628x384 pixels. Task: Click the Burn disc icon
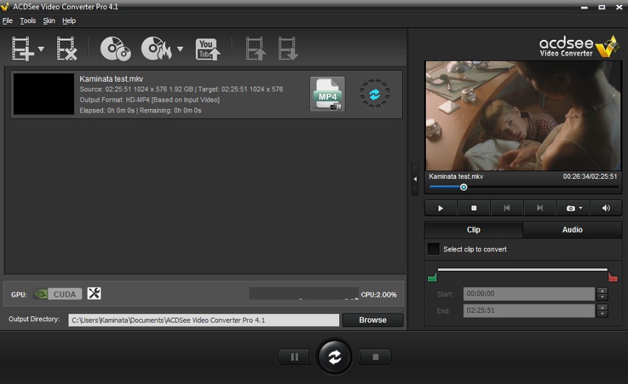point(157,49)
